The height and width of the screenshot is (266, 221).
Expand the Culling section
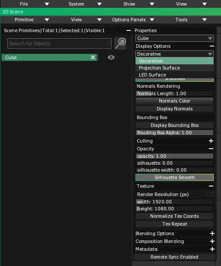tap(211, 141)
